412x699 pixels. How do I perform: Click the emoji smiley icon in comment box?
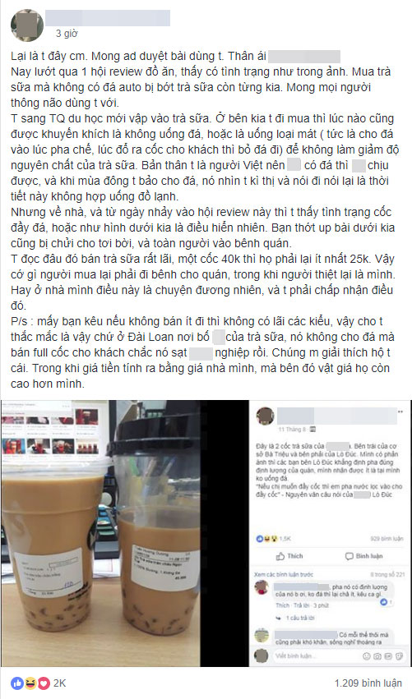click(x=367, y=655)
